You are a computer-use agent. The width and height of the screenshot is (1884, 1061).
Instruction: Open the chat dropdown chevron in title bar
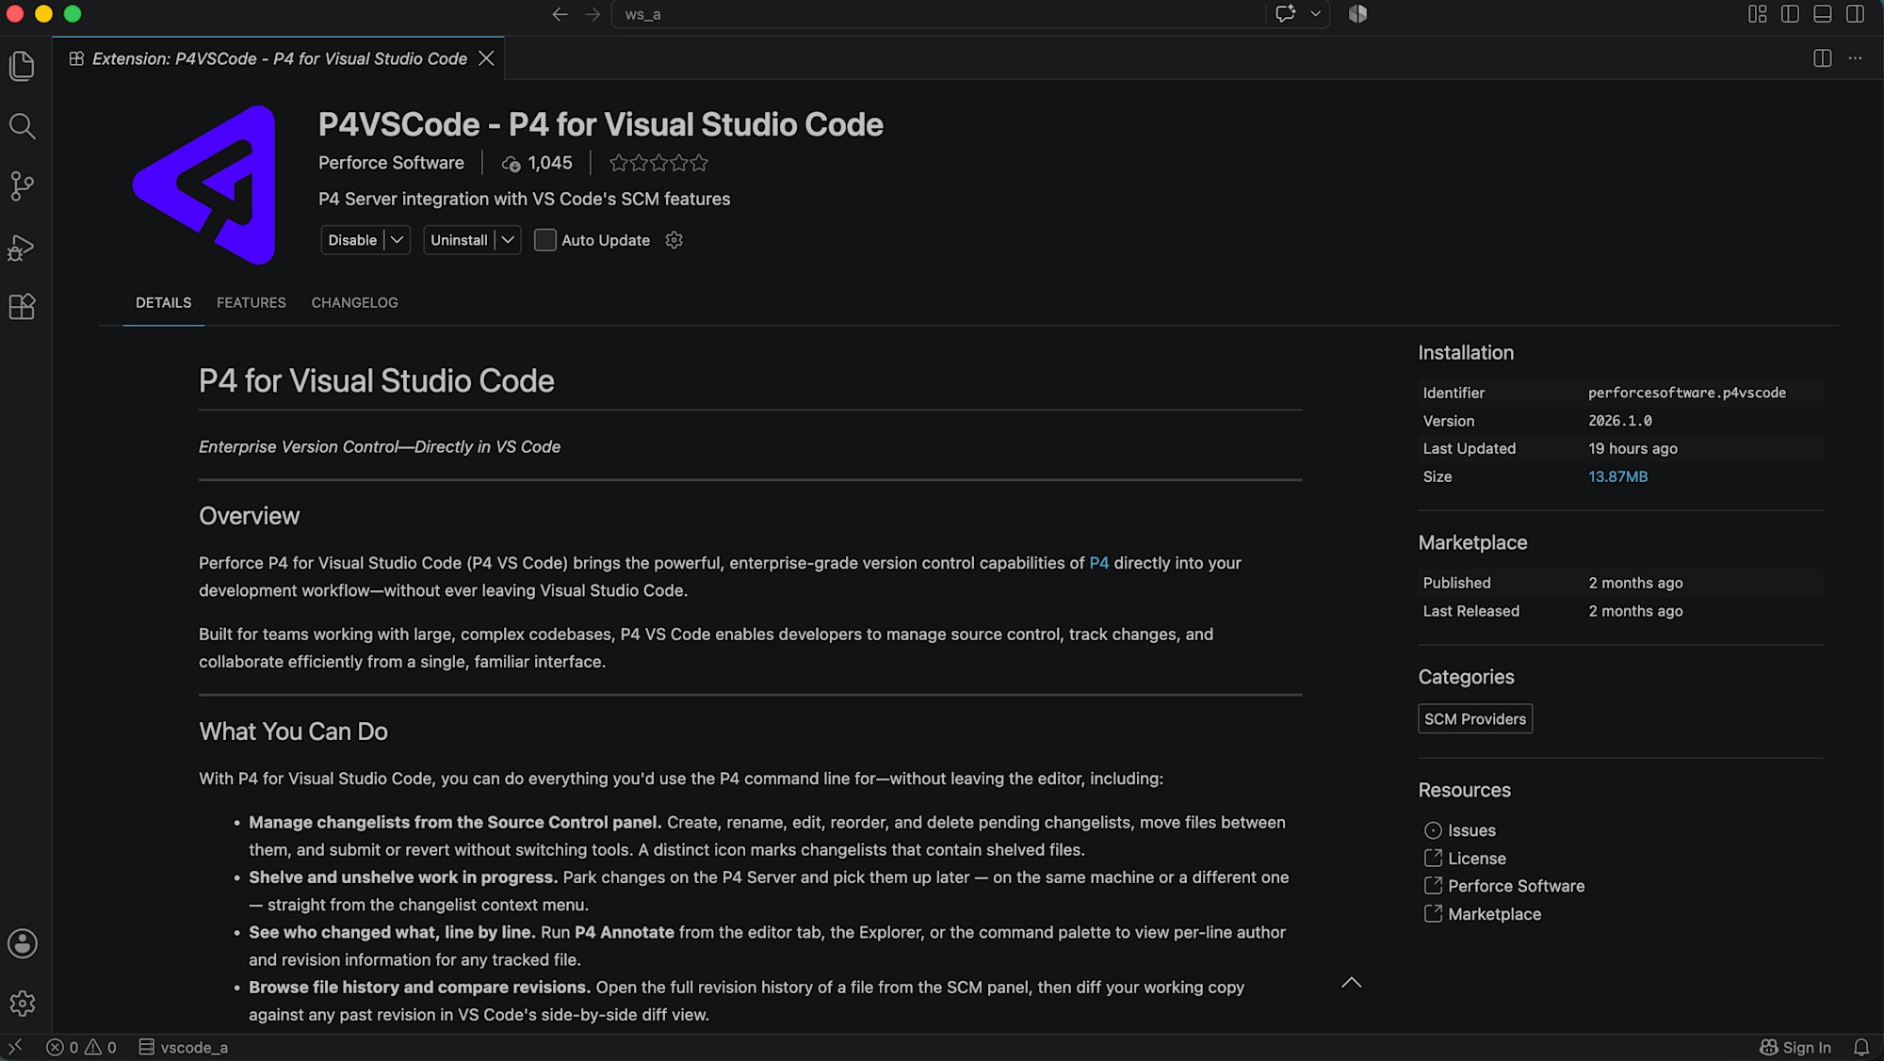coord(1315,14)
